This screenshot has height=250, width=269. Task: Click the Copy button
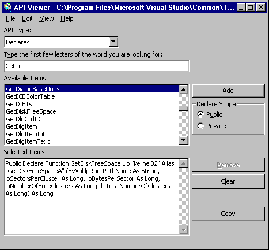tap(228, 214)
